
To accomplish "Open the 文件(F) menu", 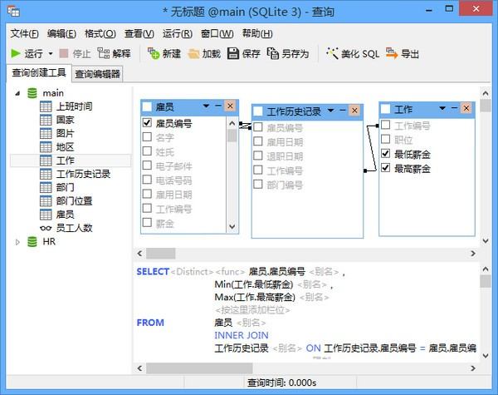I will point(24,33).
